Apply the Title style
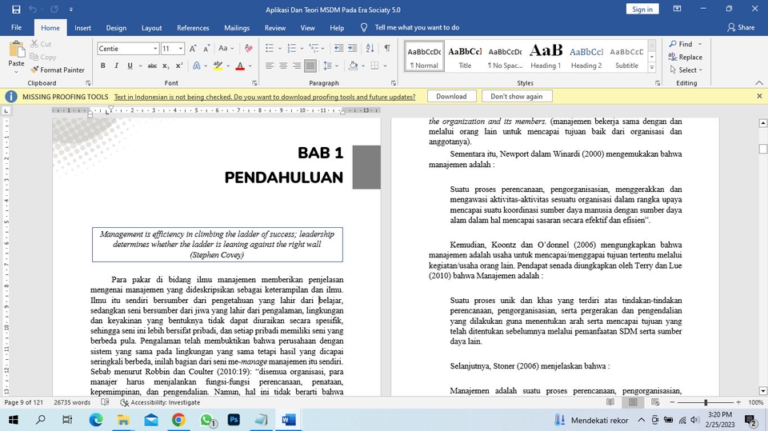768x431 pixels. [465, 56]
